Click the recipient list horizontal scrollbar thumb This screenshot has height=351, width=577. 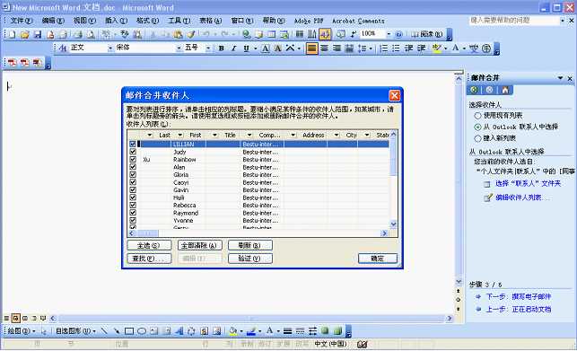click(147, 233)
